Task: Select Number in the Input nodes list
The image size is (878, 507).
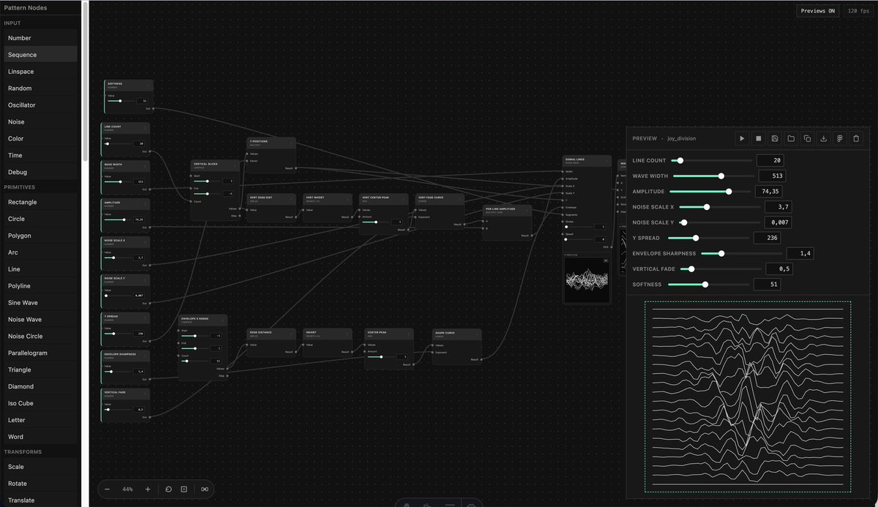Action: (40, 38)
